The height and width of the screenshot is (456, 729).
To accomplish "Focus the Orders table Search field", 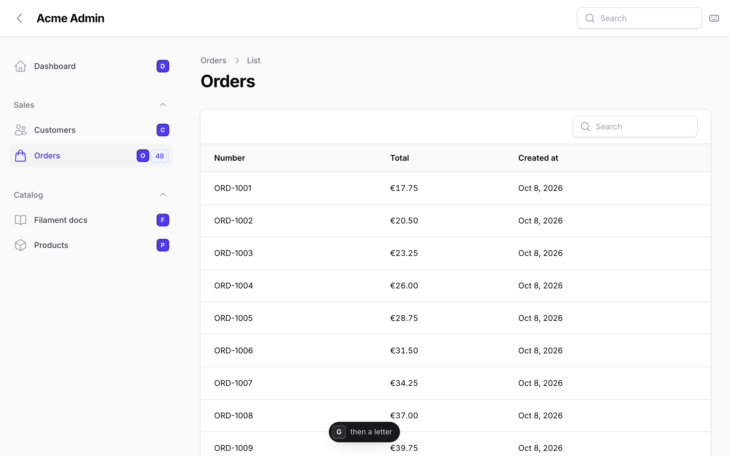I will tap(635, 127).
